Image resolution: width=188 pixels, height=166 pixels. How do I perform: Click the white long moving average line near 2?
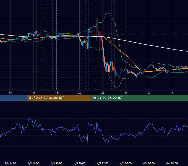point(149,45)
